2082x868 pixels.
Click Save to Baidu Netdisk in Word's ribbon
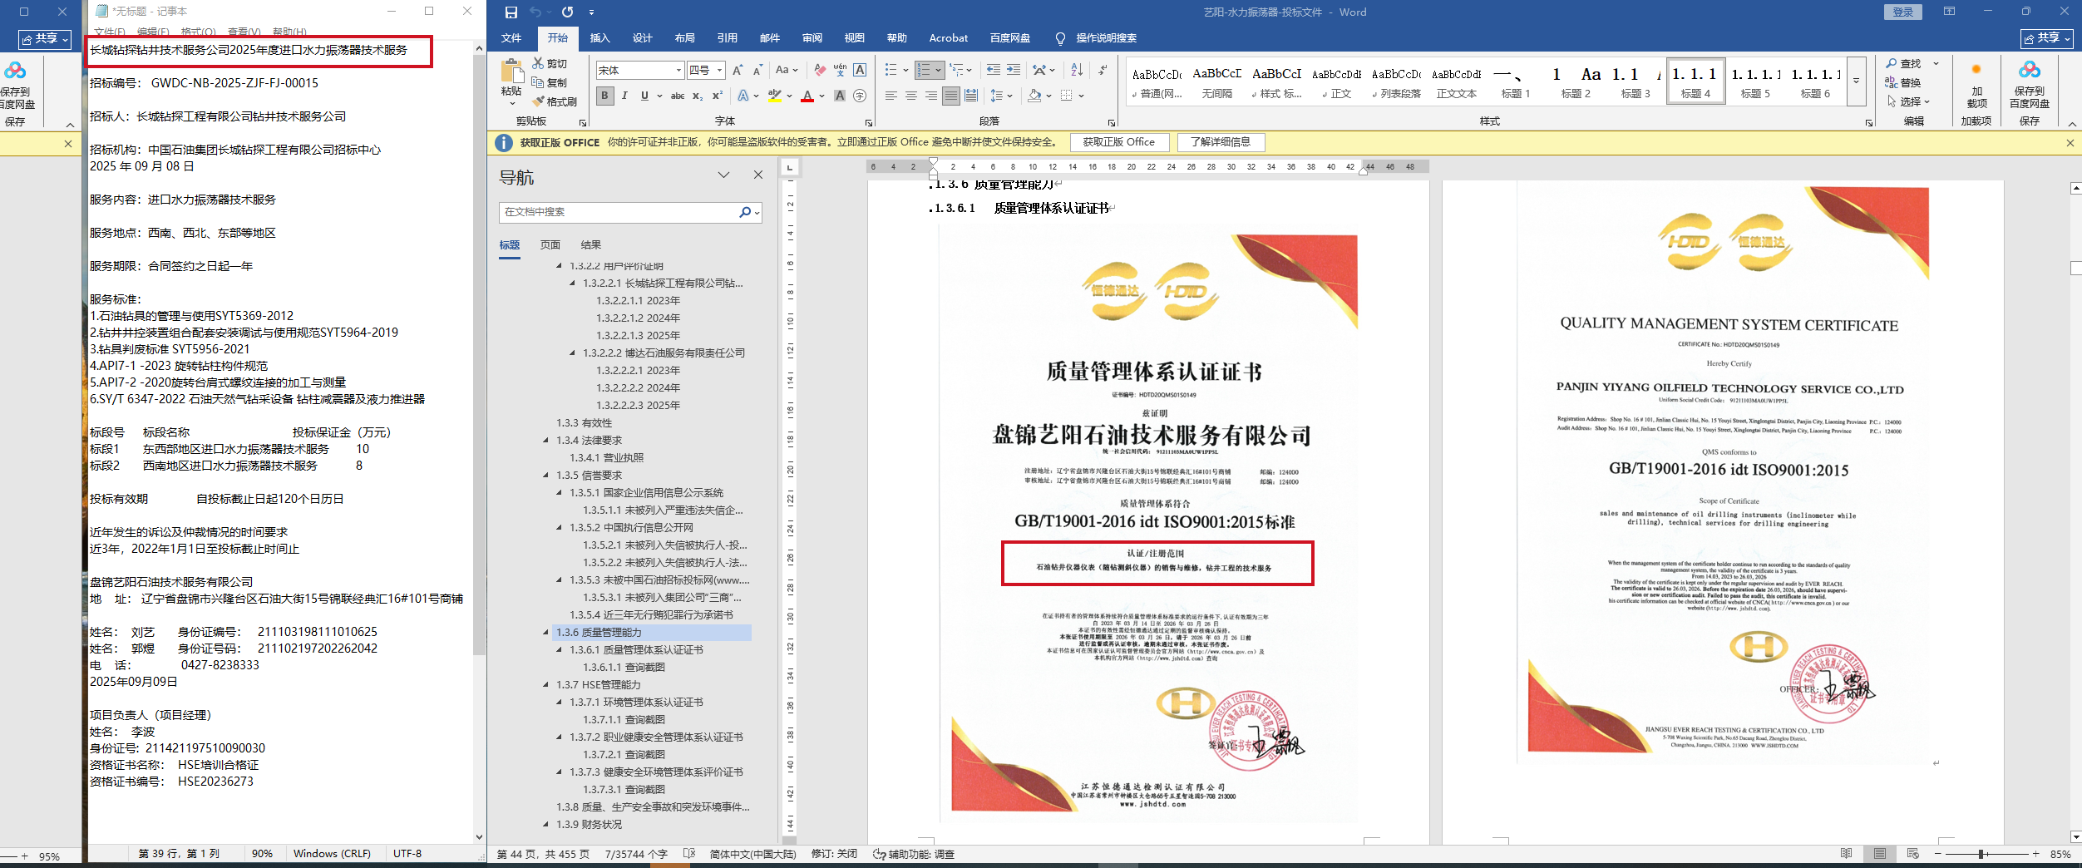(x=2030, y=86)
